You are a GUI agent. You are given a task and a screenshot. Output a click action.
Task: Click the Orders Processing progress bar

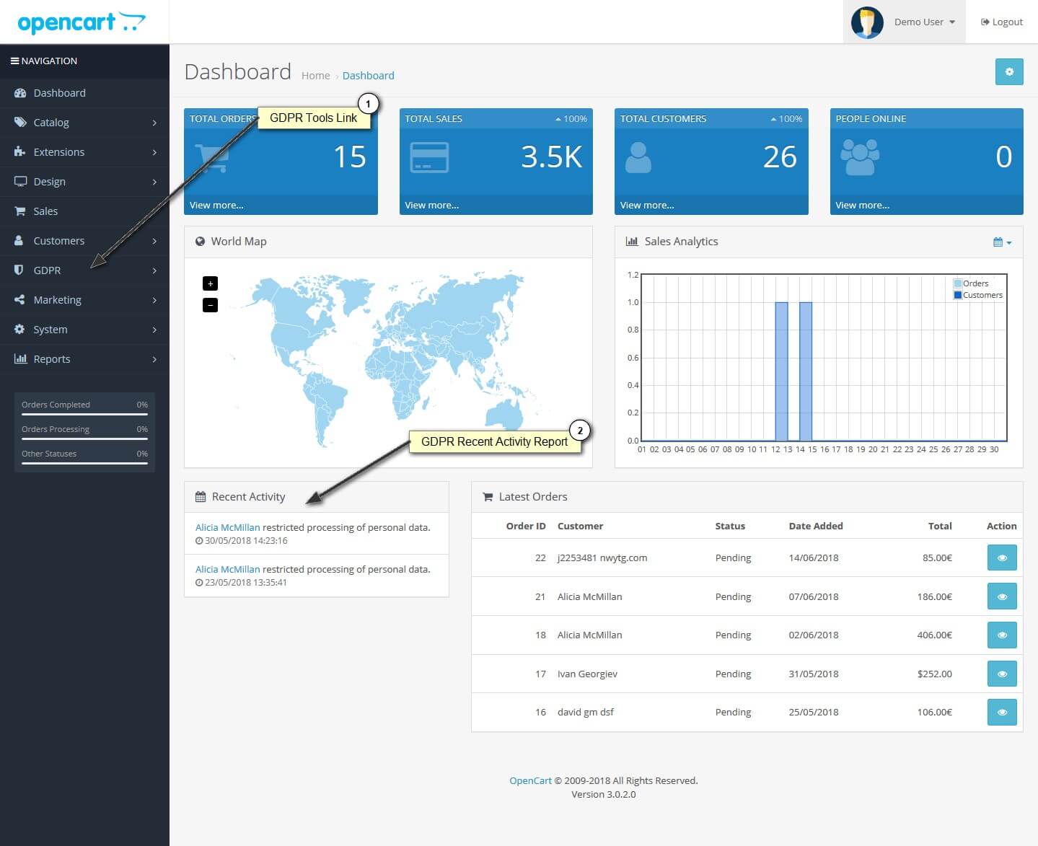pos(84,439)
